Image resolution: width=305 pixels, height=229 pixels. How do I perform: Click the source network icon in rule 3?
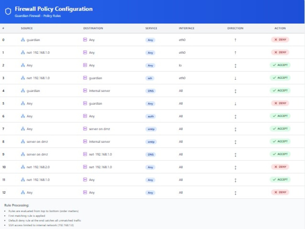point(23,78)
